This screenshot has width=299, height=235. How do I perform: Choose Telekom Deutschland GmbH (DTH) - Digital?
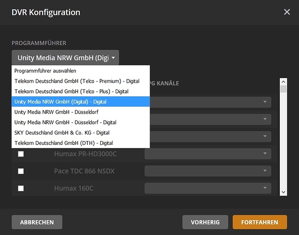(x=63, y=143)
